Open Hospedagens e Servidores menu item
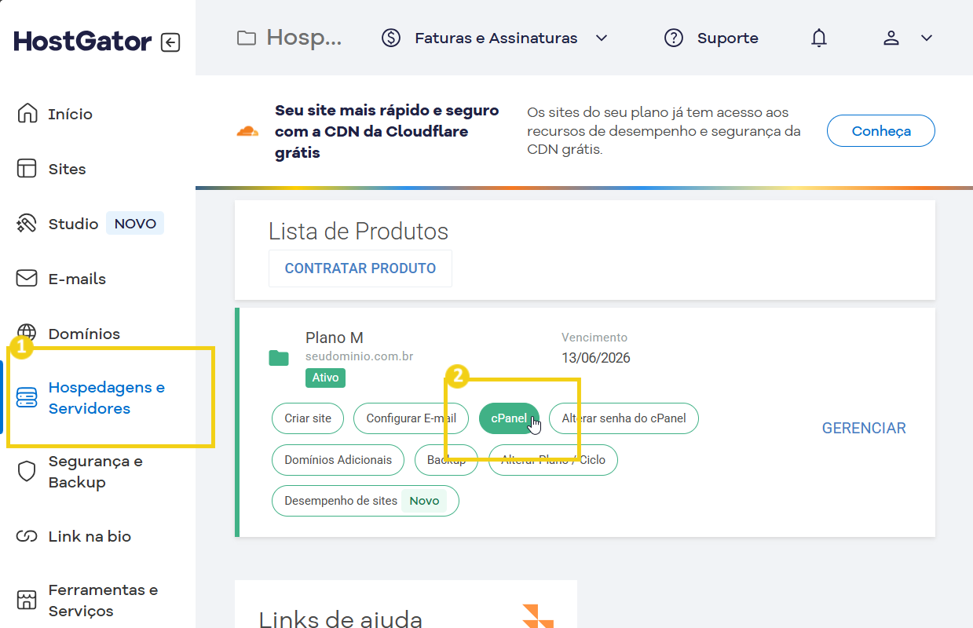Viewport: 973px width, 628px height. [x=106, y=398]
